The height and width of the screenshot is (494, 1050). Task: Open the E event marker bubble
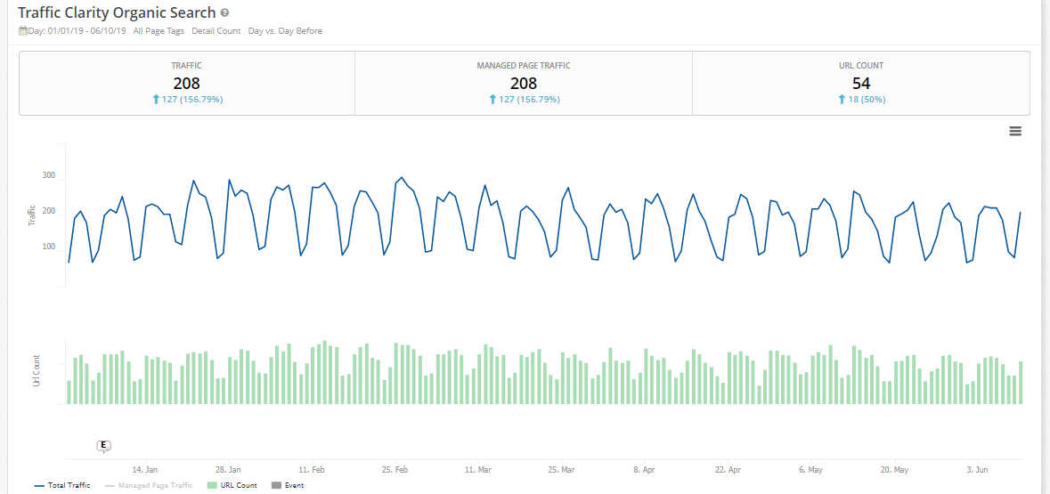tap(103, 446)
